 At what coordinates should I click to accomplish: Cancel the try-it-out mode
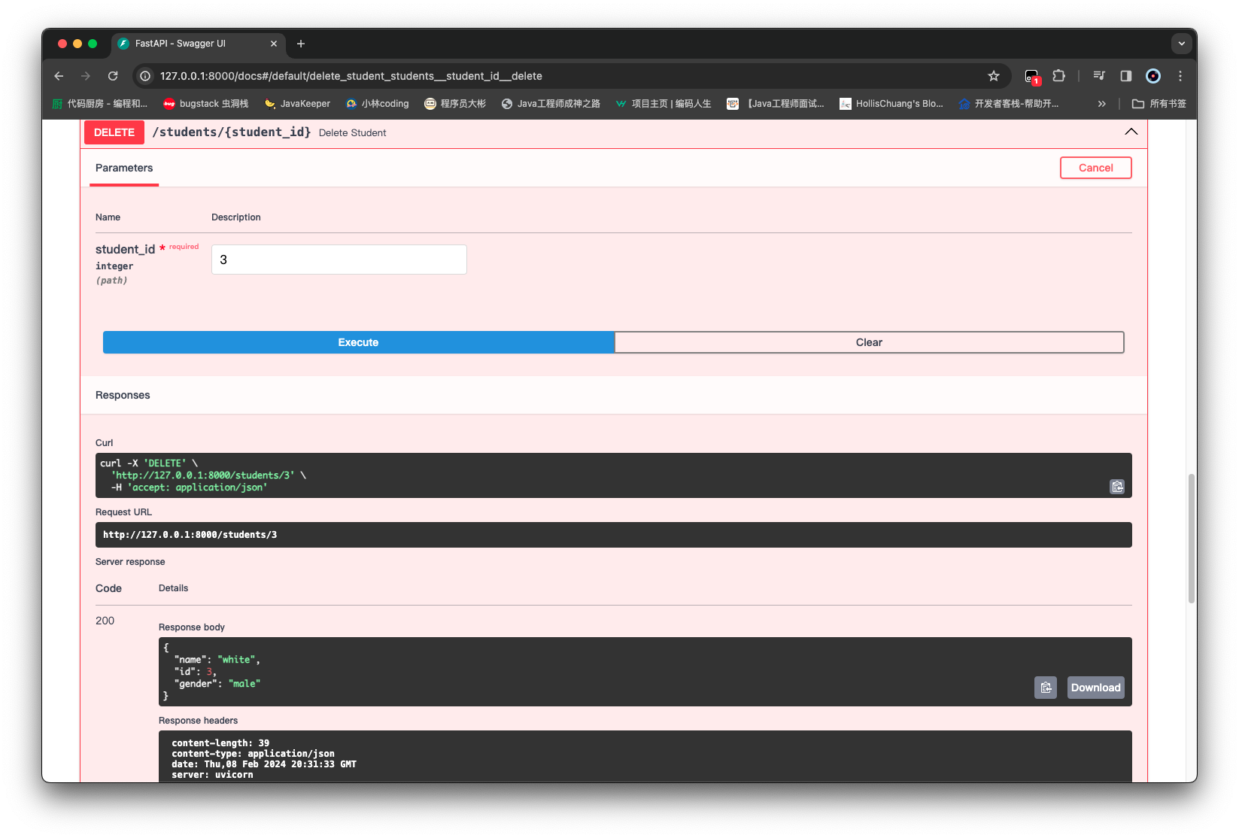1095,168
